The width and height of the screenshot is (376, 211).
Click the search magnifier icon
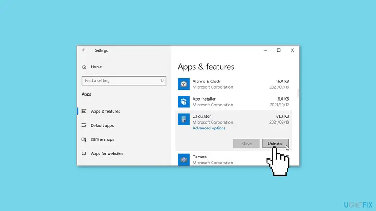tap(162, 81)
